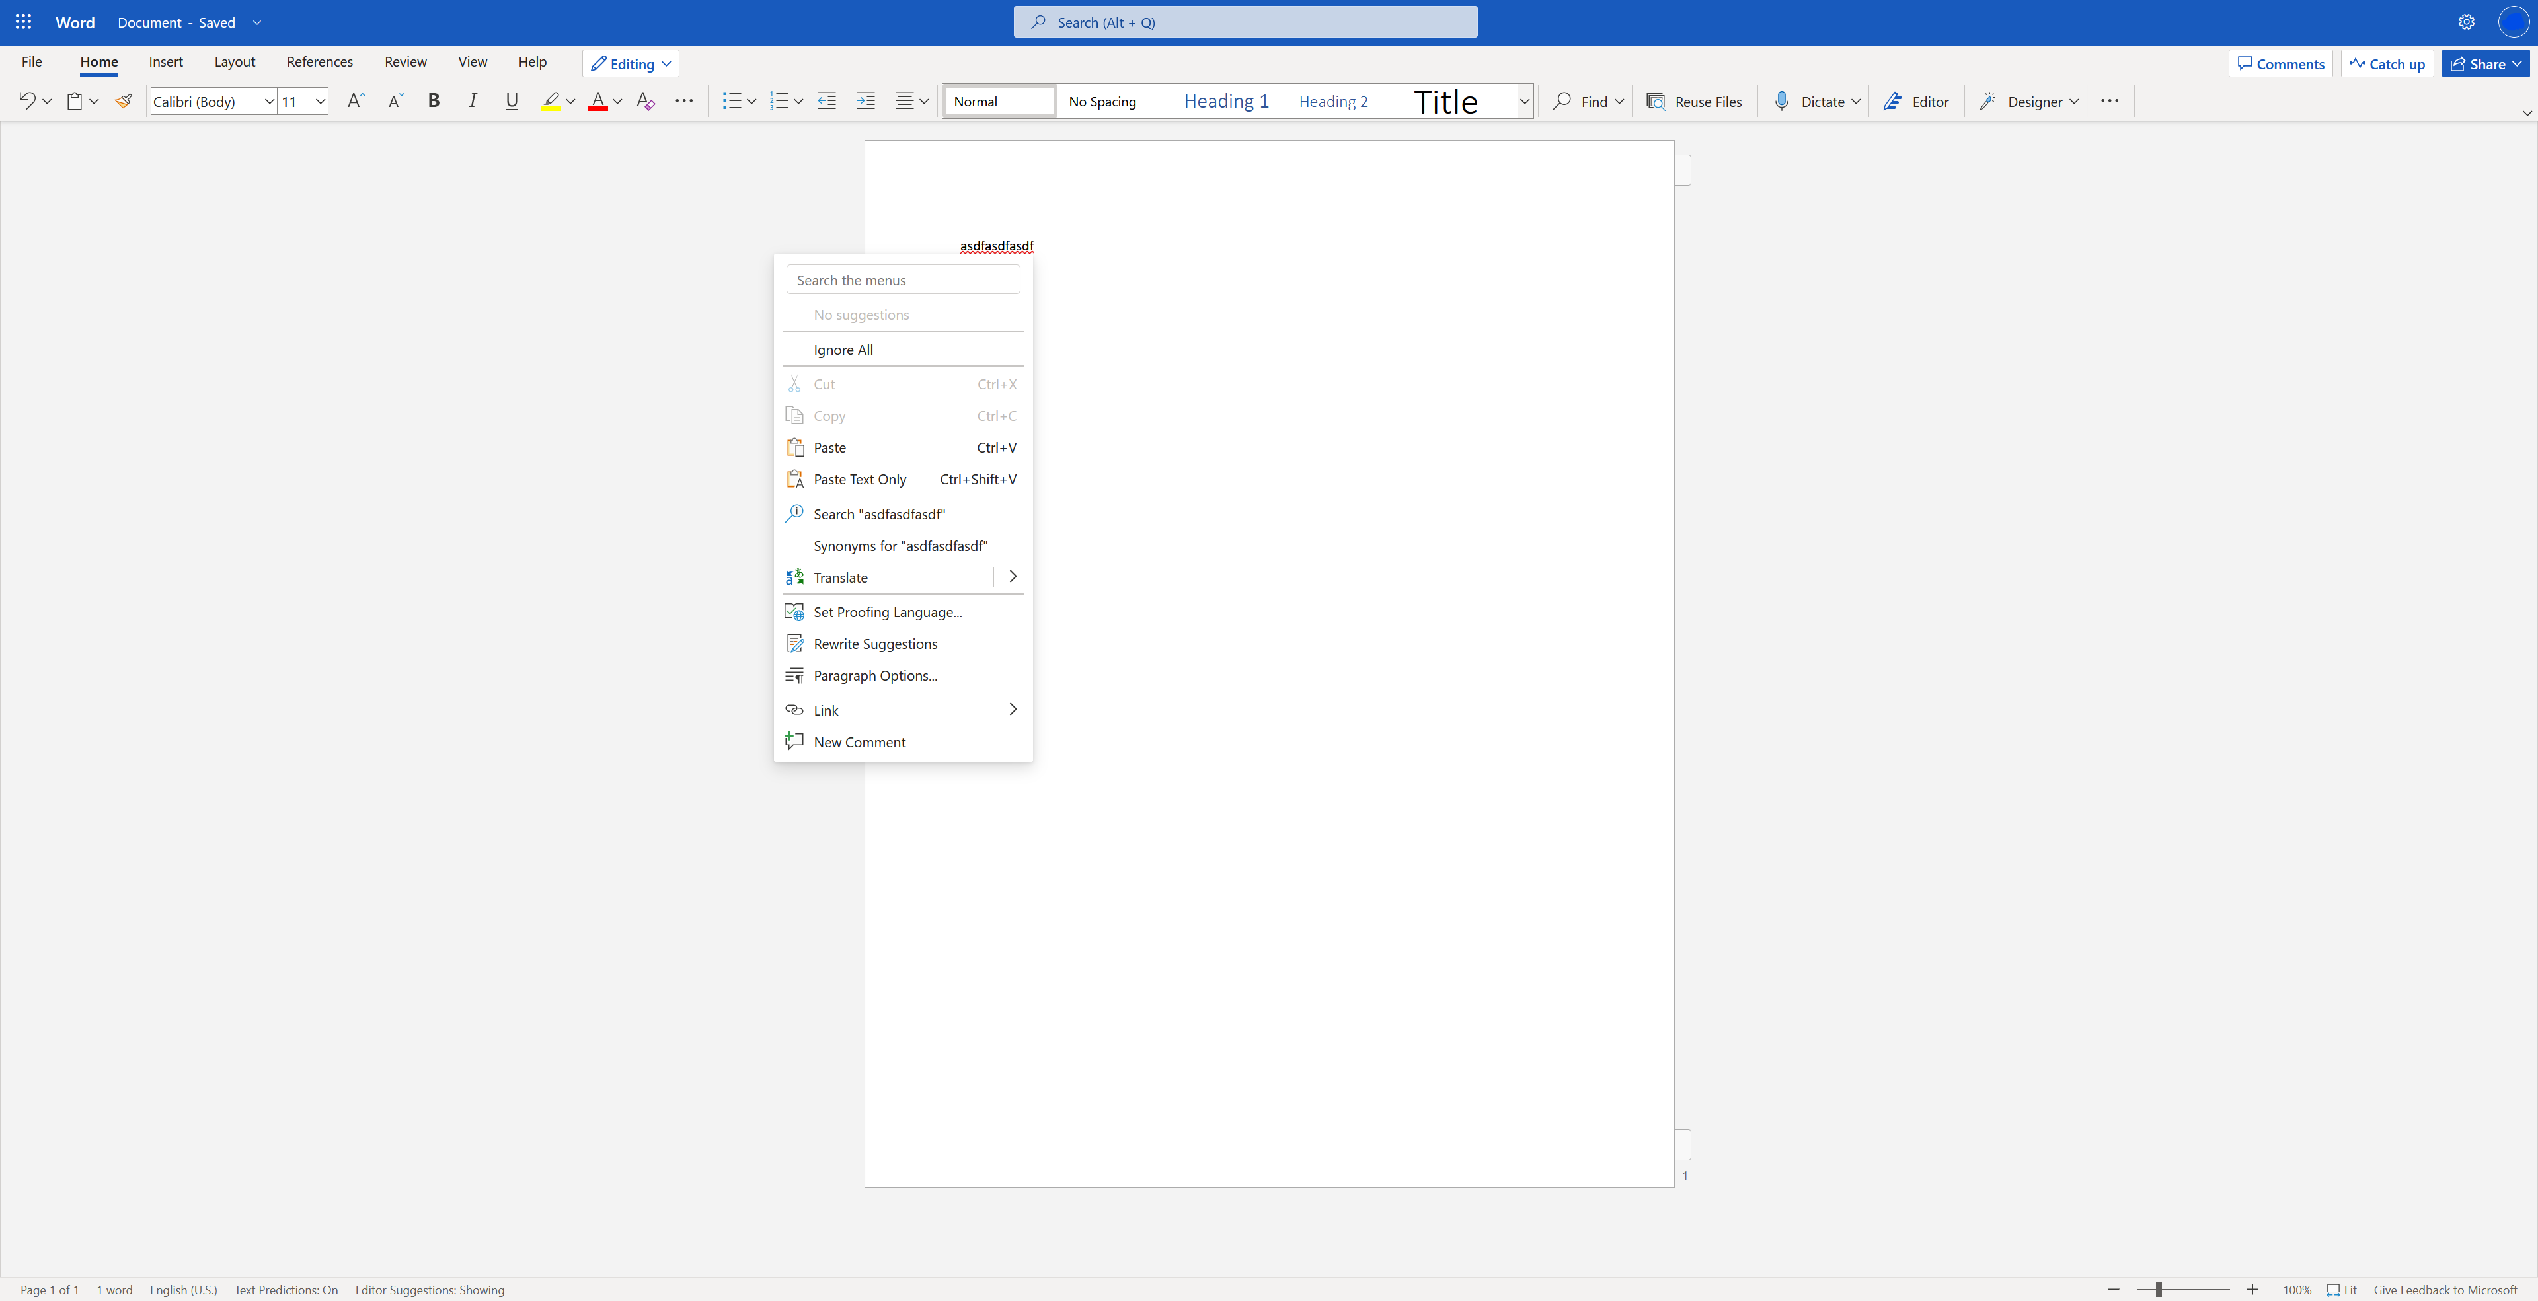Open the Editor pen icon
This screenshot has width=2538, height=1301.
click(x=1893, y=100)
